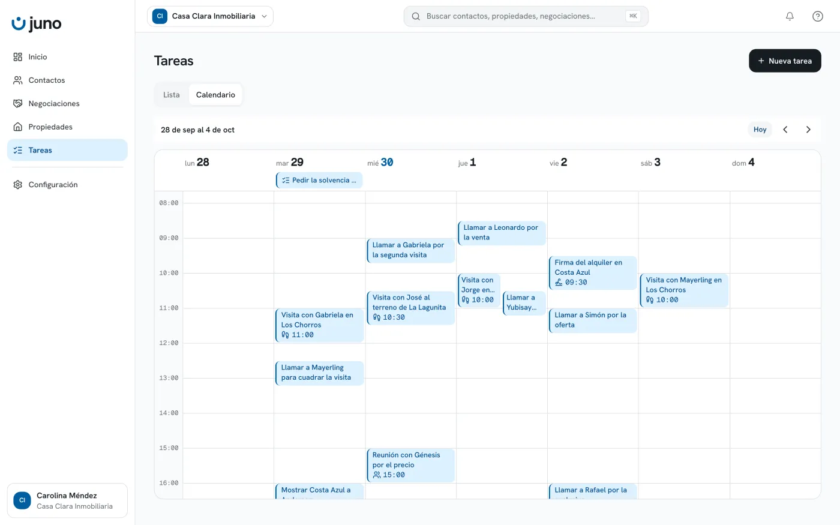The image size is (840, 525).
Task: Open Llamar a Simón por la oferta
Action: pyautogui.click(x=593, y=320)
